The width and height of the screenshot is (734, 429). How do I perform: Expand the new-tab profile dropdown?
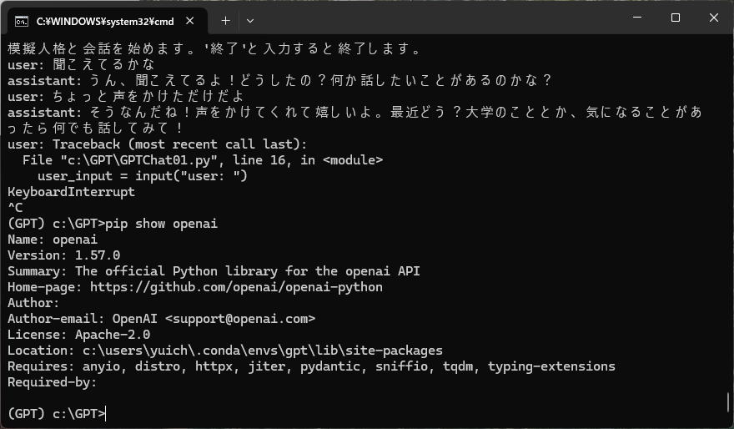pos(250,19)
